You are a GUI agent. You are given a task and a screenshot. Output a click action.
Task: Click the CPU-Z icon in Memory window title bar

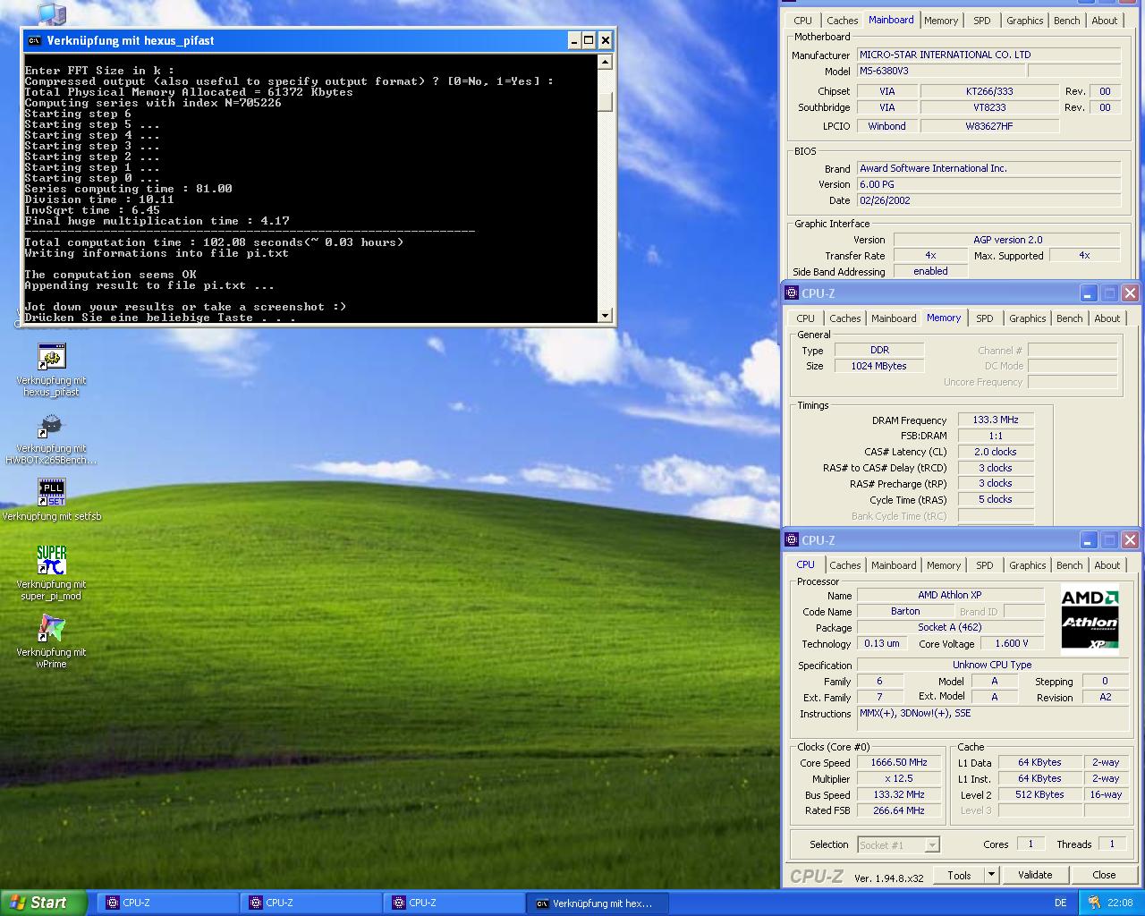pos(792,293)
